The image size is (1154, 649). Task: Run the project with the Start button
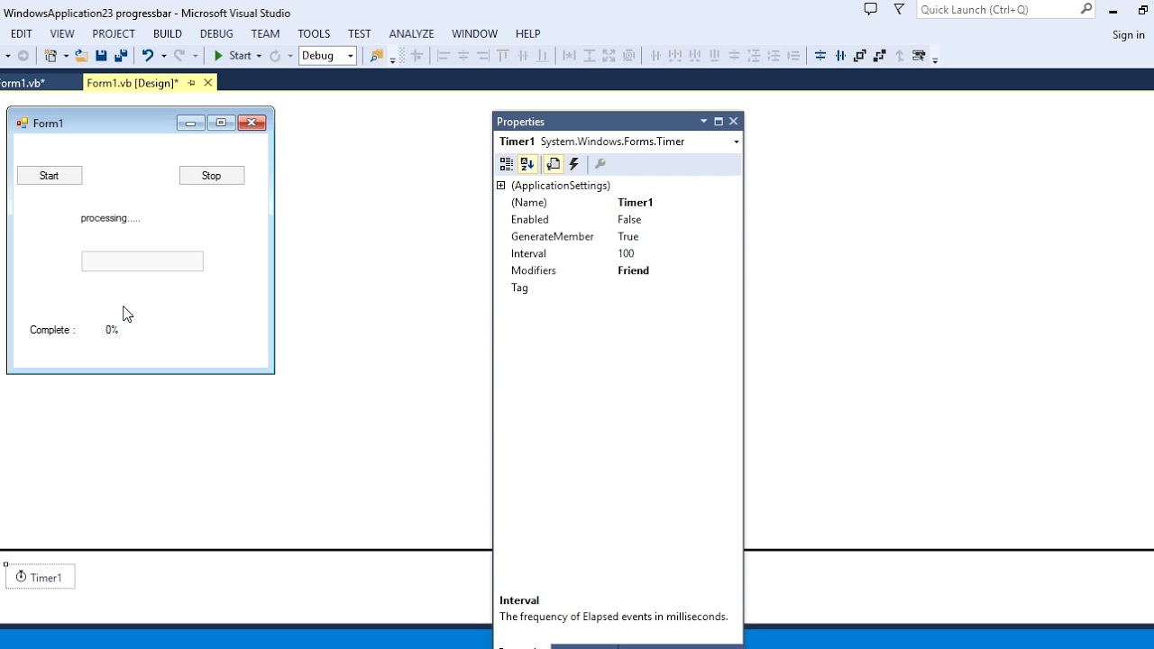232,56
